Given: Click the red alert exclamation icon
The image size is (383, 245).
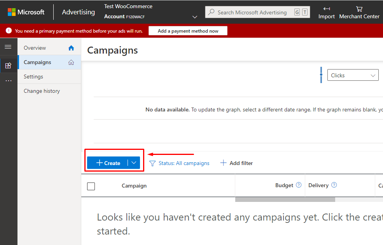Looking at the screenshot, I should pos(9,31).
